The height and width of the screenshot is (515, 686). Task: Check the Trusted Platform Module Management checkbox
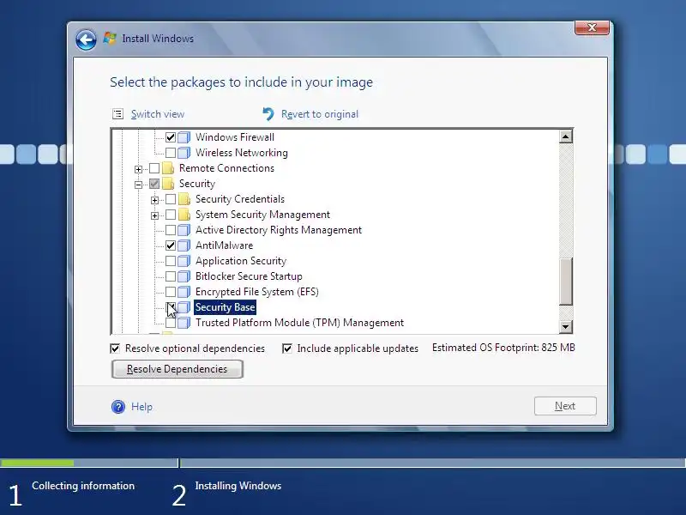pyautogui.click(x=171, y=323)
